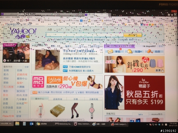Viewport: 178px width, 133px height.
Task: Open 超級商城 in the services list
Action: [x=22, y=75]
